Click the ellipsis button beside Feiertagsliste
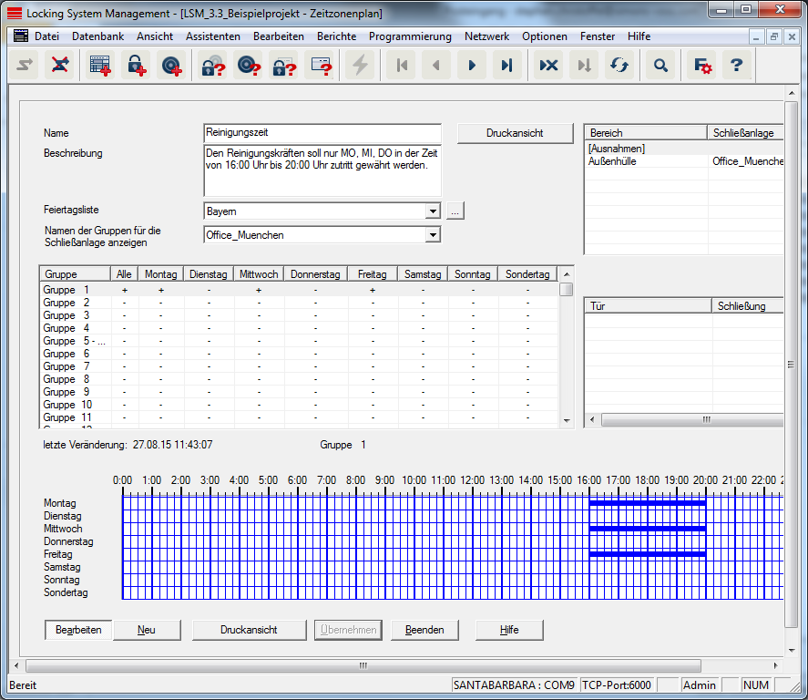 tap(455, 211)
